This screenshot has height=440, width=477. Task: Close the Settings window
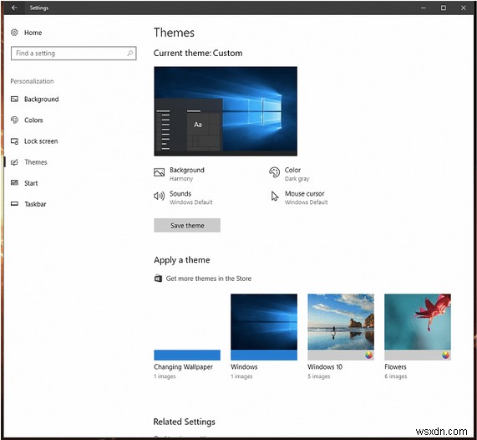click(464, 8)
